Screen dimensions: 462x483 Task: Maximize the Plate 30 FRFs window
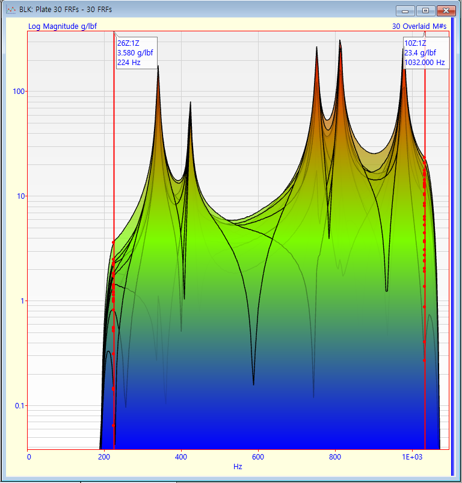[x=425, y=11]
